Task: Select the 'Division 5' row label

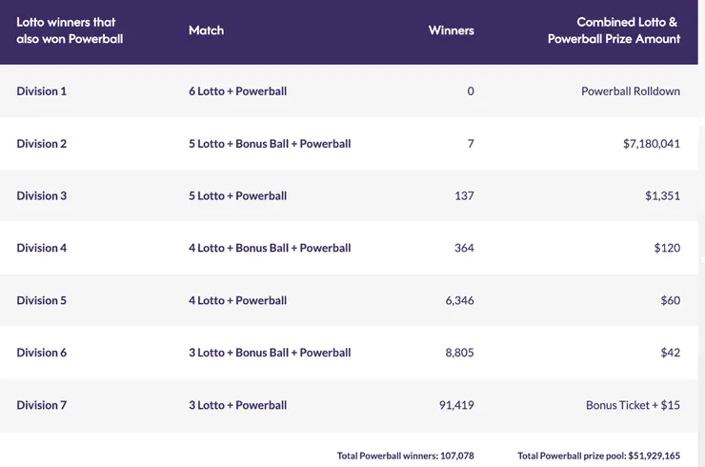Action: pos(42,300)
